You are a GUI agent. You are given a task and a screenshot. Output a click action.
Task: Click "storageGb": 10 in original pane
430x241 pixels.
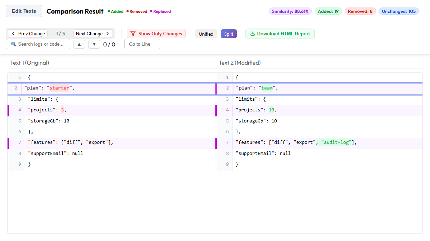[x=49, y=121]
